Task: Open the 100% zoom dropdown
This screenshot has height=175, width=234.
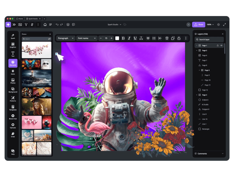Action: pyautogui.click(x=210, y=24)
